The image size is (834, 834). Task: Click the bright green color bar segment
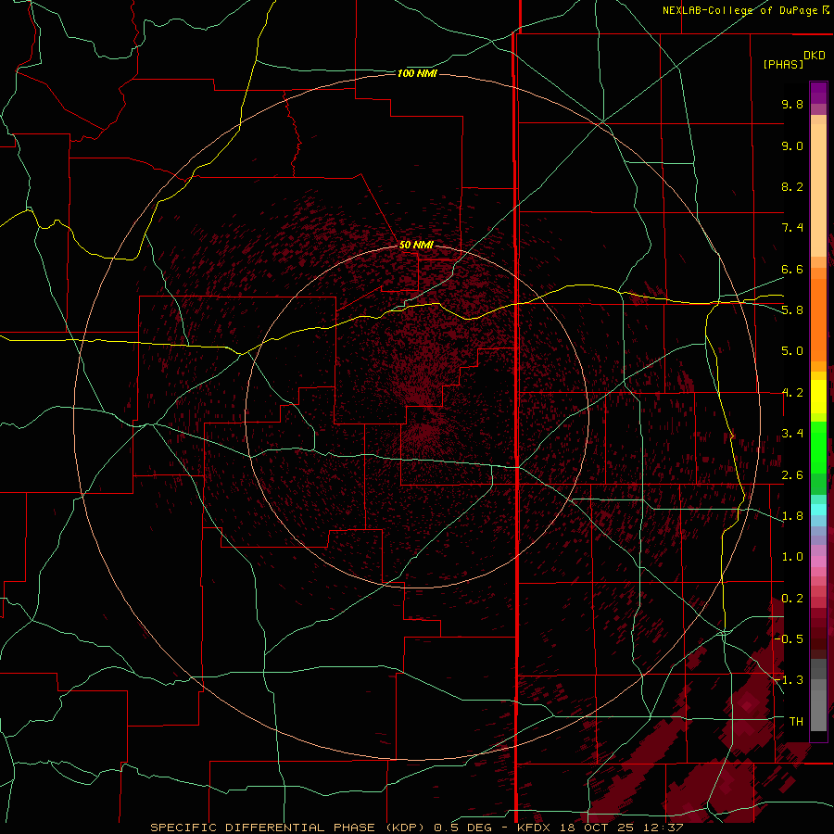[818, 447]
